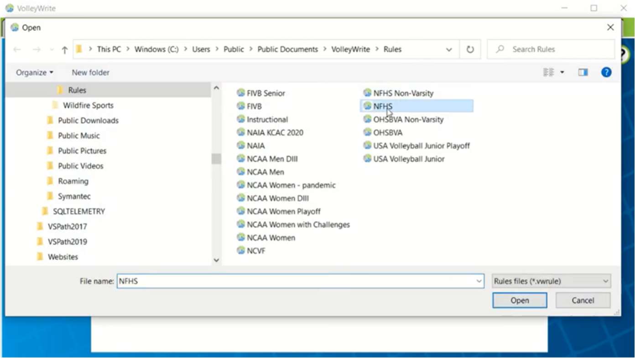Close the Open dialog
This screenshot has width=635, height=358.
(610, 27)
